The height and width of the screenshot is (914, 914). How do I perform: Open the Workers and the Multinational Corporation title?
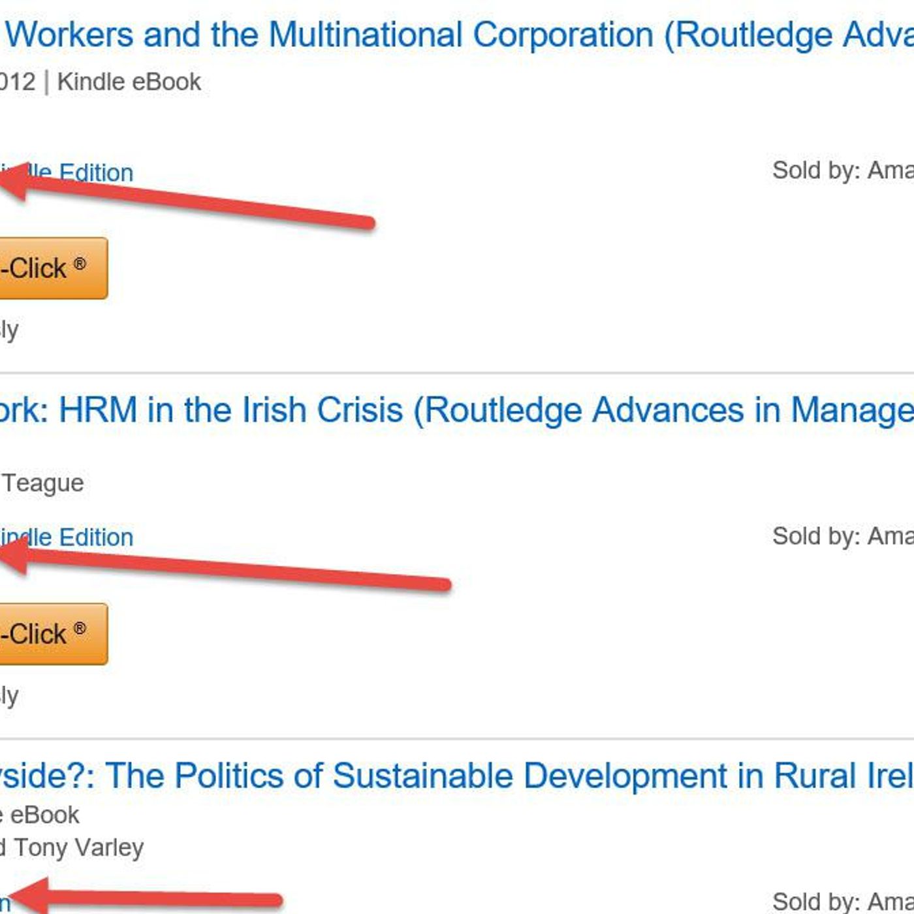[457, 35]
